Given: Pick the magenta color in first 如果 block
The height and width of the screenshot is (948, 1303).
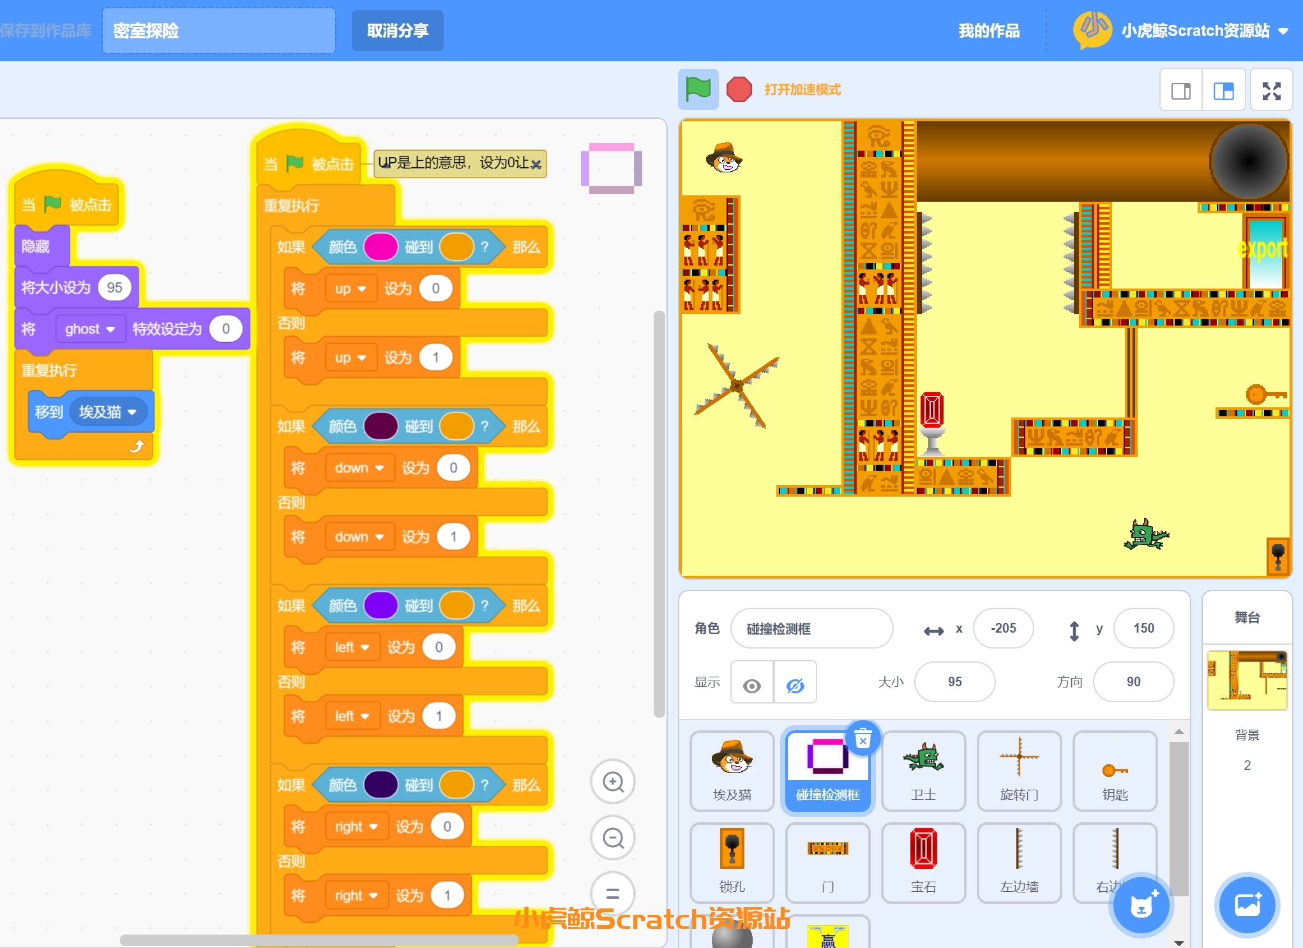Looking at the screenshot, I should coord(380,247).
